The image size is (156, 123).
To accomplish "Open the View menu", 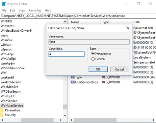I will click(22, 11).
